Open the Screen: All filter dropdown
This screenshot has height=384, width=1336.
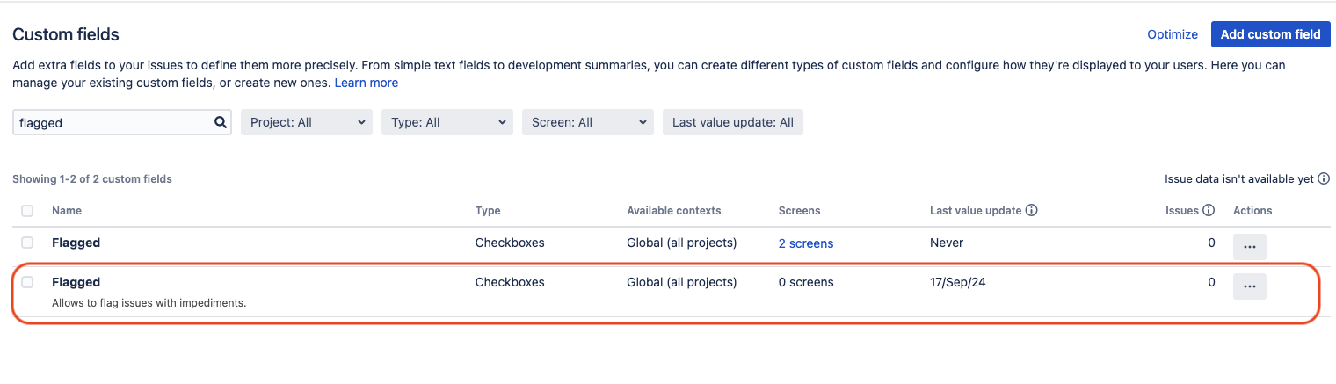[587, 122]
